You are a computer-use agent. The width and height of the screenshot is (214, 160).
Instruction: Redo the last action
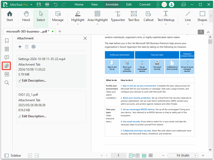pos(64,4)
